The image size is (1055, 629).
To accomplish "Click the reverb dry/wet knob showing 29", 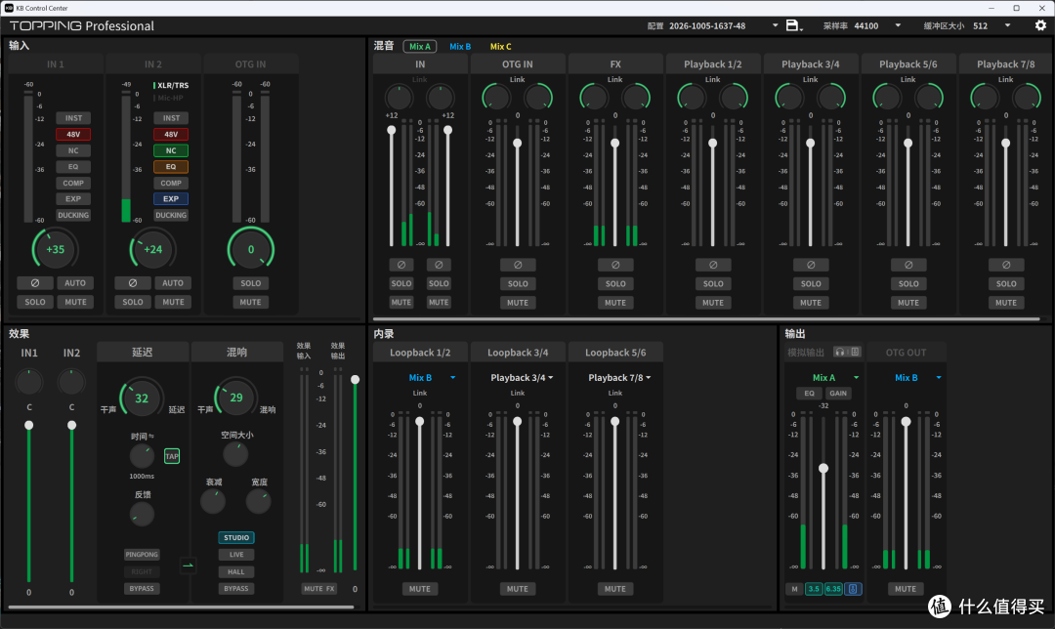I will [235, 398].
